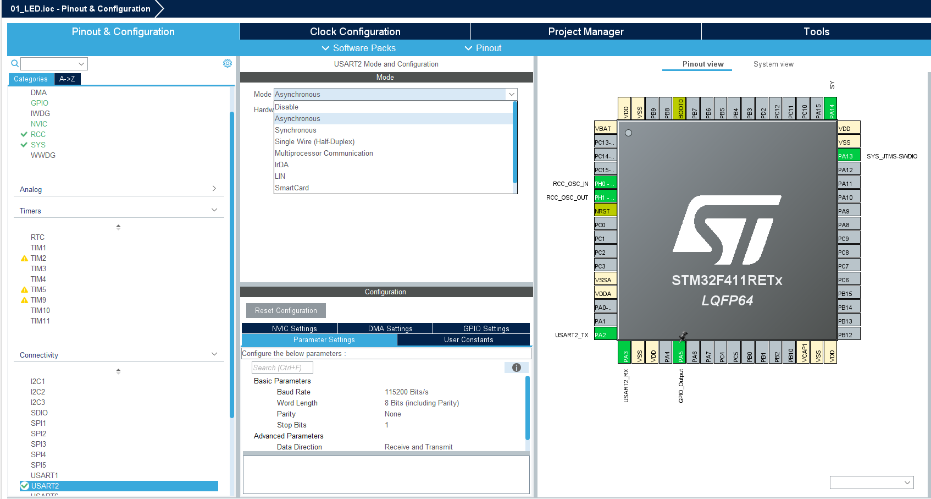Choose Disable from the Mode list
This screenshot has width=931, height=499.
tap(394, 107)
